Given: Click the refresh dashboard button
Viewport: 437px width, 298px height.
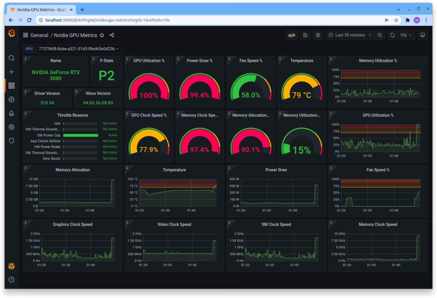Looking at the screenshot, I should [393, 35].
